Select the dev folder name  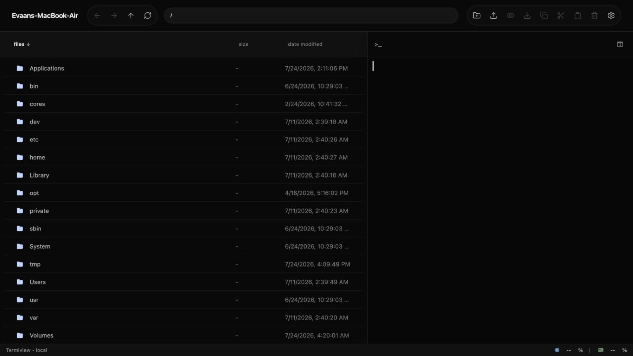(34, 122)
